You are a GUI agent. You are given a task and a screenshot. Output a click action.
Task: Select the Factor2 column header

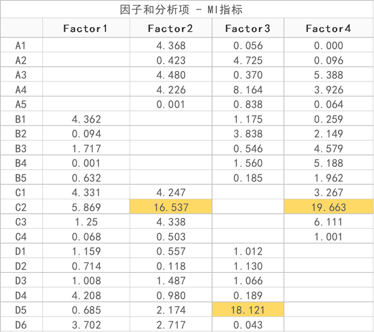coord(170,28)
